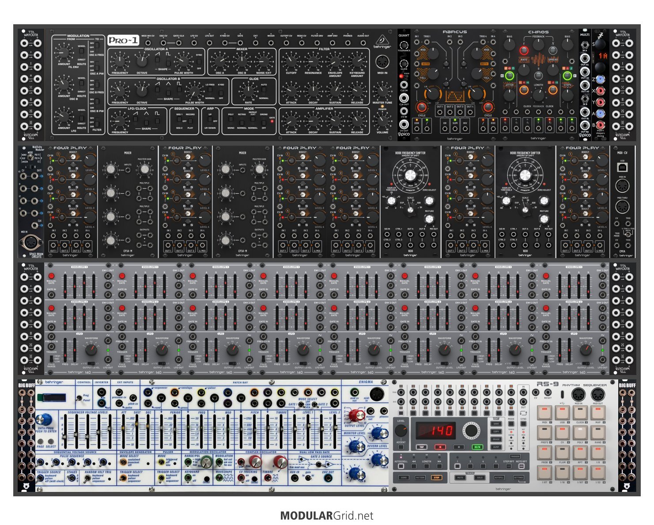The width and height of the screenshot is (654, 525).
Task: Click the Chaos Rate knob
Action: (x=524, y=70)
